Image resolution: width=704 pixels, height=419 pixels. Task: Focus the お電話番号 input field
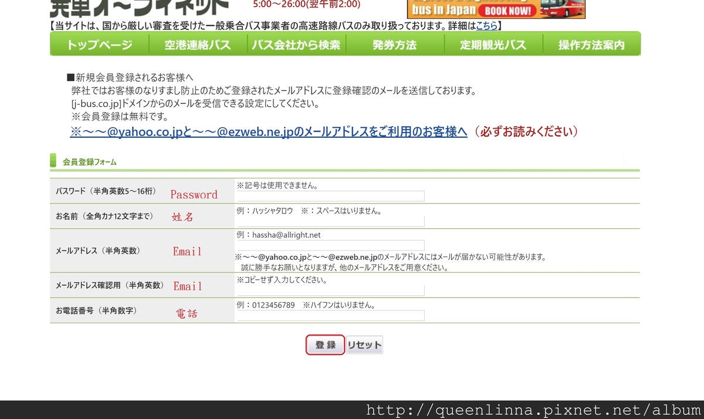pos(330,316)
